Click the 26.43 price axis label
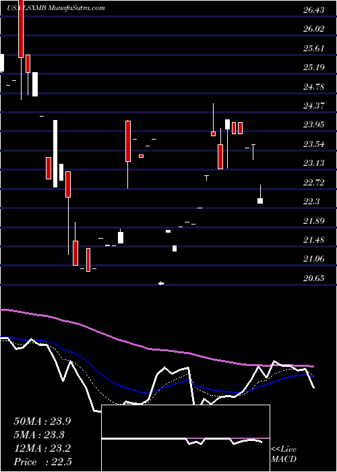This screenshot has width=337, height=472. tap(314, 10)
